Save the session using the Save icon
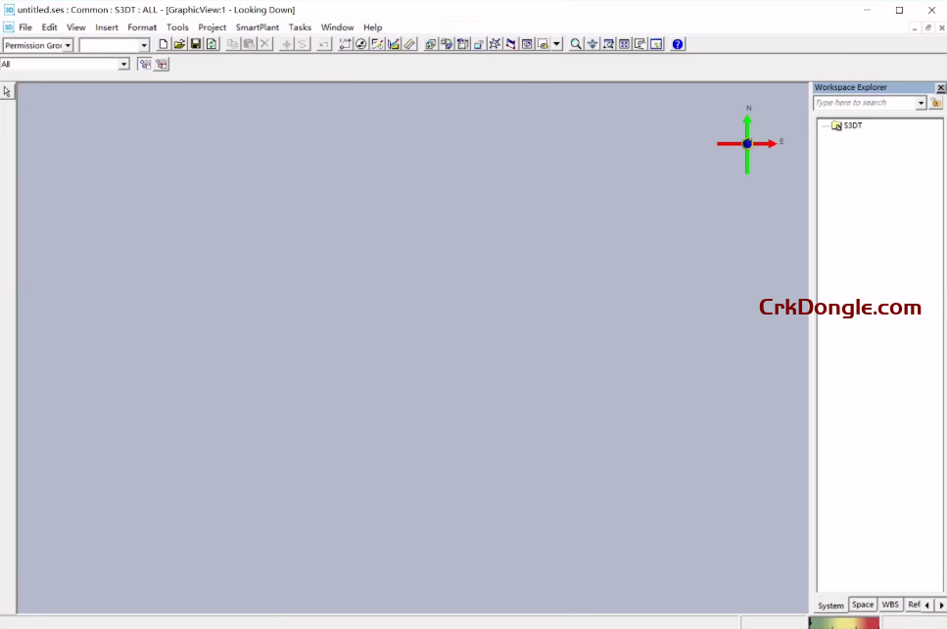 tap(195, 43)
